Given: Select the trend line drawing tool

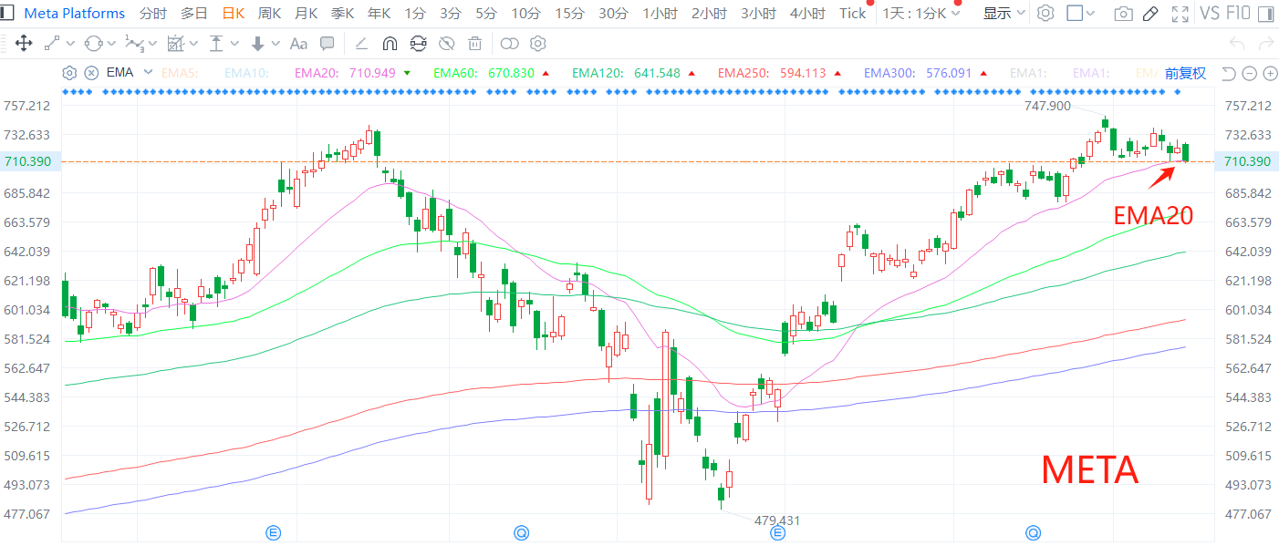Looking at the screenshot, I should click(51, 44).
